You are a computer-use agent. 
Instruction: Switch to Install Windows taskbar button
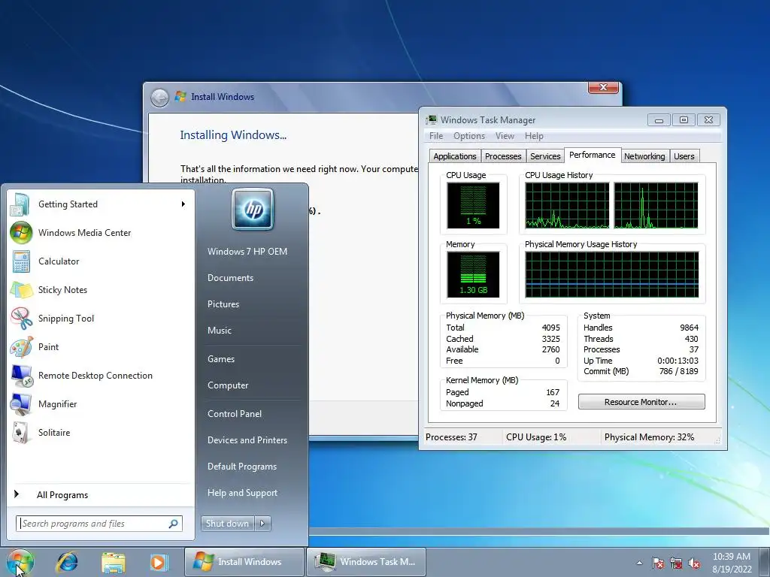[x=244, y=562]
